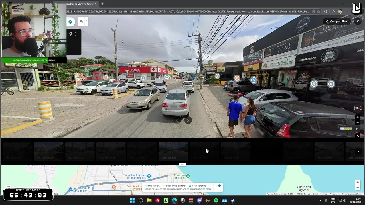Open File Explorer from the taskbar
365x205 pixels.
pos(149,200)
